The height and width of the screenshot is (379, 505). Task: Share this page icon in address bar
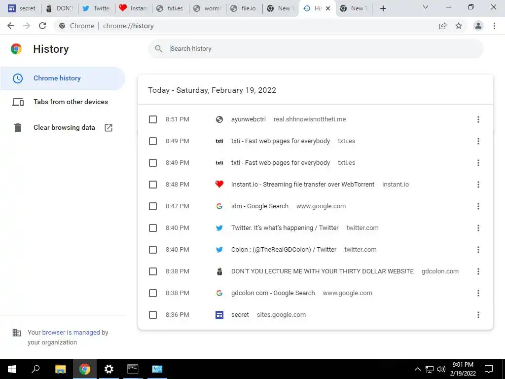click(443, 26)
